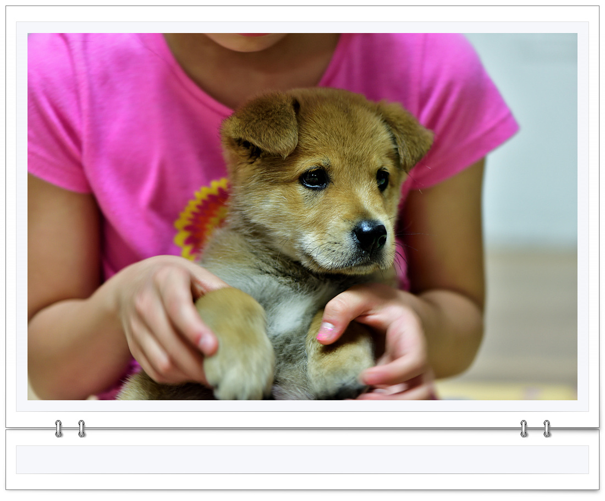
Task: Click the third binder ring from left
Action: click(524, 428)
